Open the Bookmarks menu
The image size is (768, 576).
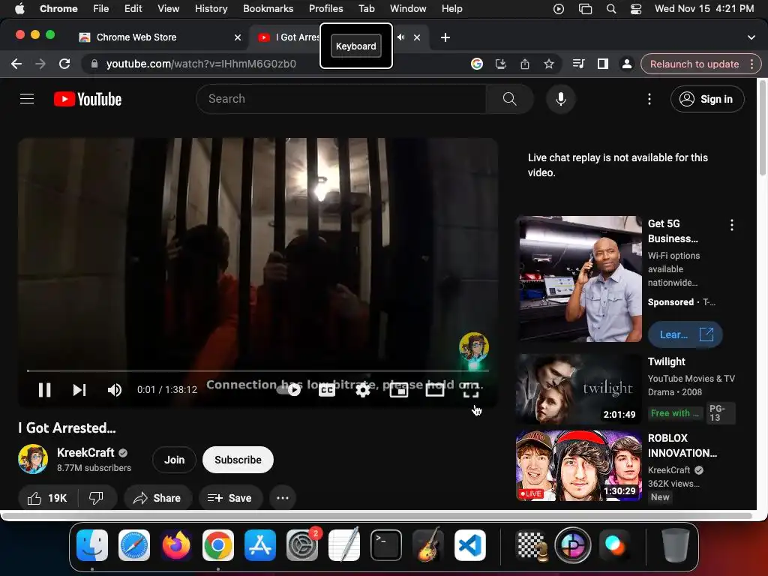pos(268,8)
